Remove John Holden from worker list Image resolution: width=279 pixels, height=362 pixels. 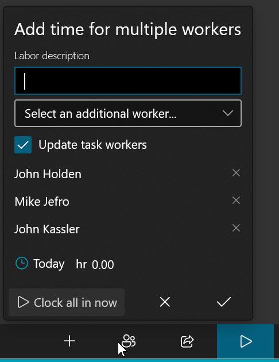click(x=236, y=173)
